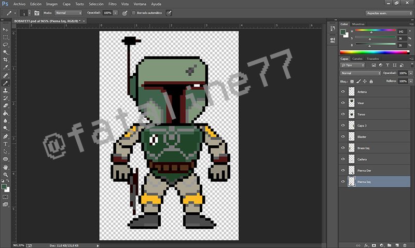
Task: Click the foreground color swatch in toolbox
Action: 4,187
